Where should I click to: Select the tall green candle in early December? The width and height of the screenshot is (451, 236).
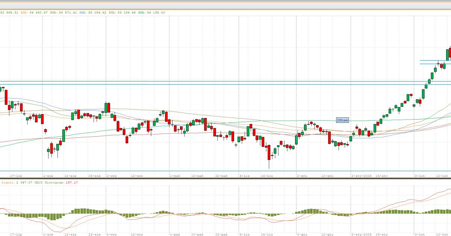click(x=296, y=139)
